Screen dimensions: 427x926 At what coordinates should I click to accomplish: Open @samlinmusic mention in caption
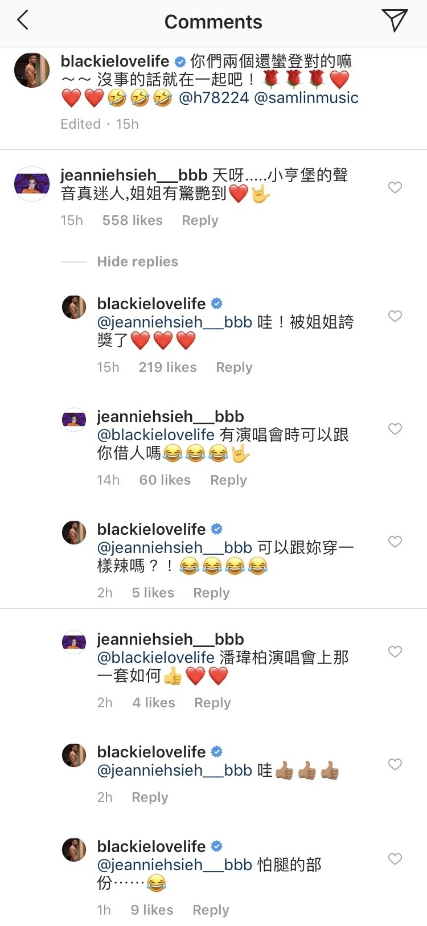(x=306, y=97)
